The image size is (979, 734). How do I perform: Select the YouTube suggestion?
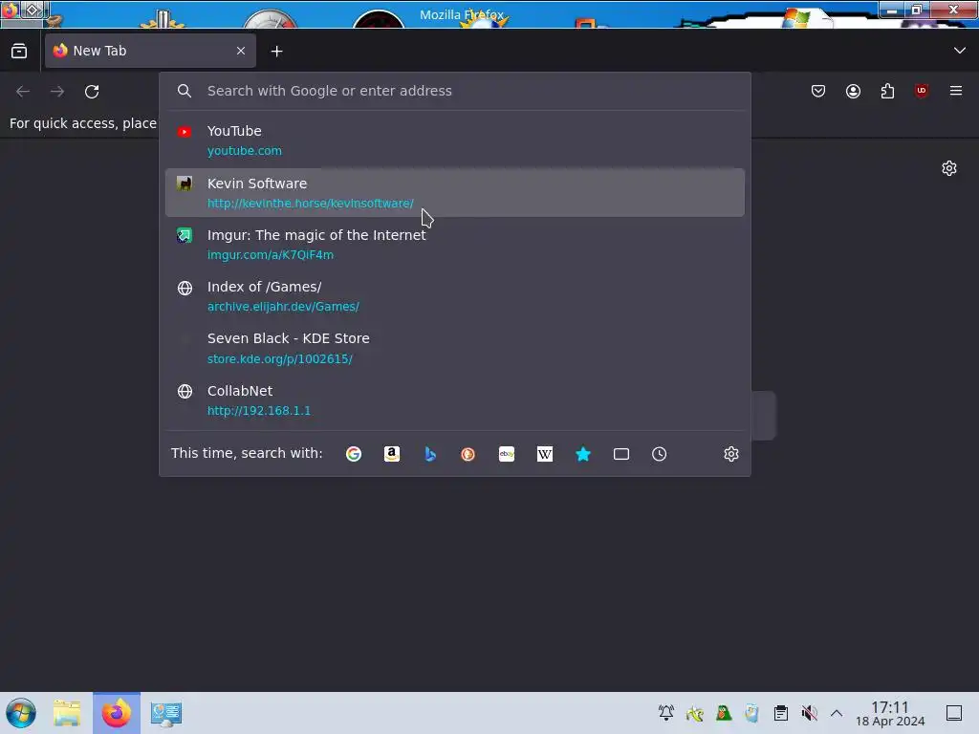pyautogui.click(x=454, y=141)
